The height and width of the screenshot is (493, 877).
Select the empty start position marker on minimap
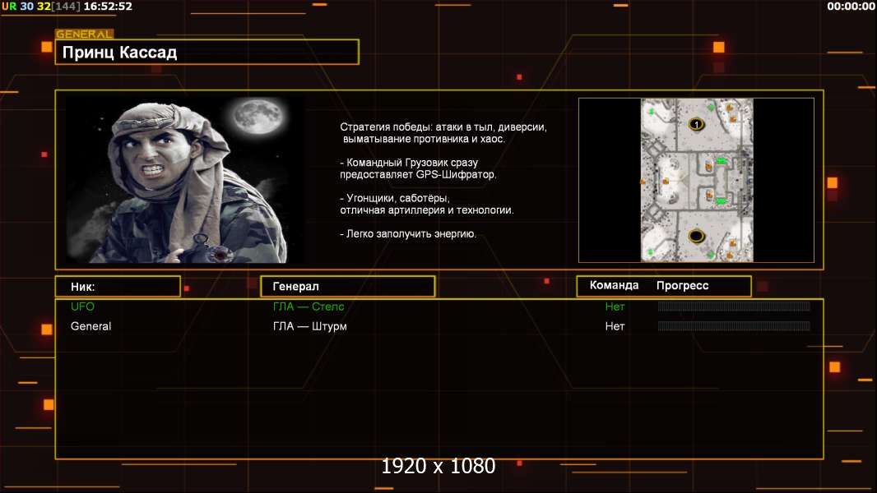point(696,237)
